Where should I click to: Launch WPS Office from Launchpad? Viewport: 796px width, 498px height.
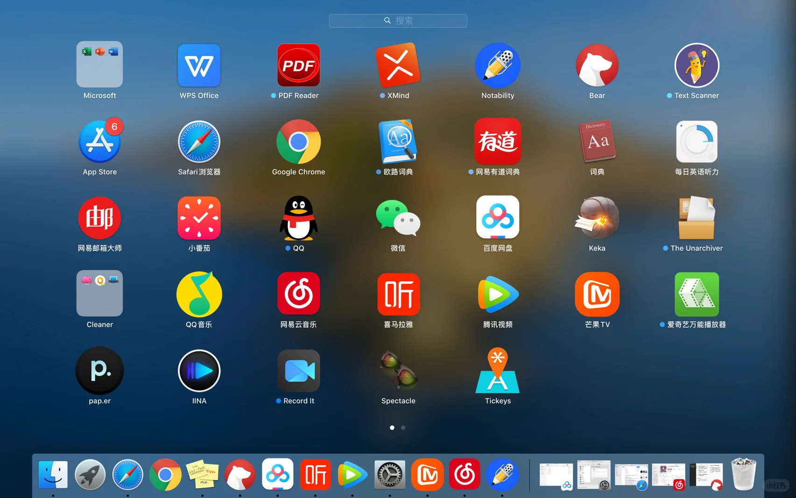(199, 65)
